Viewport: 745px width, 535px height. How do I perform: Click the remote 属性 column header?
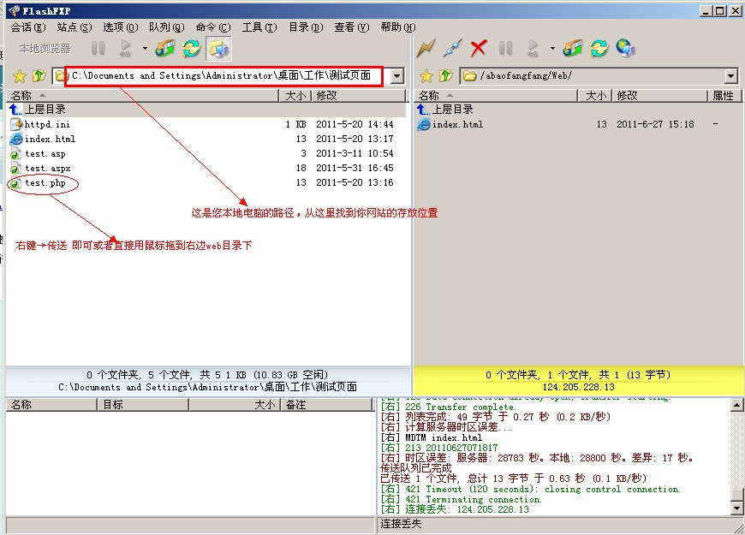[x=723, y=96]
